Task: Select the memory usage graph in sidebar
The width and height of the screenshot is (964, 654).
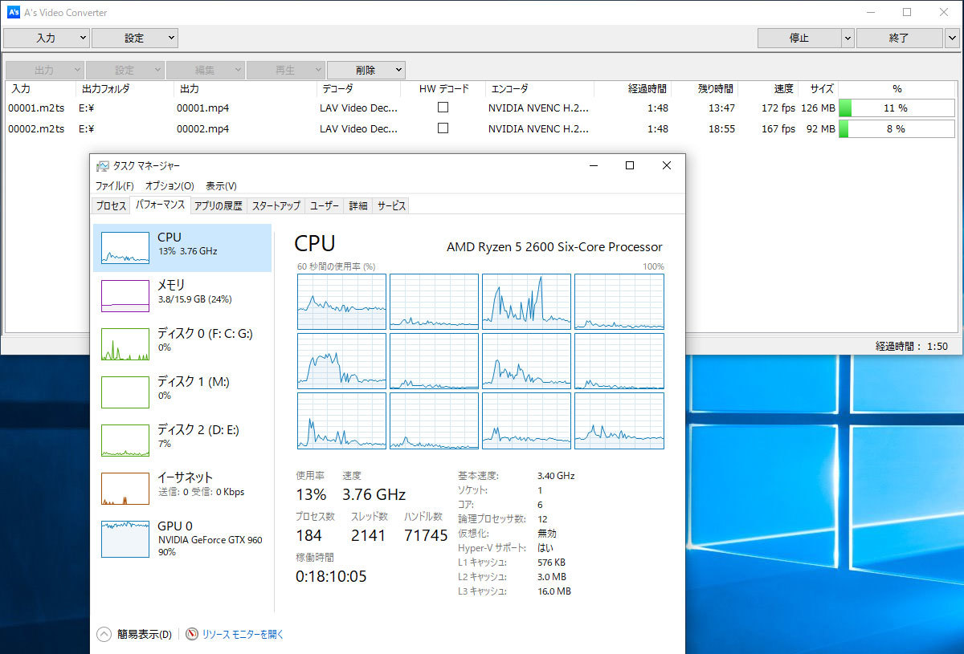Action: 125,295
